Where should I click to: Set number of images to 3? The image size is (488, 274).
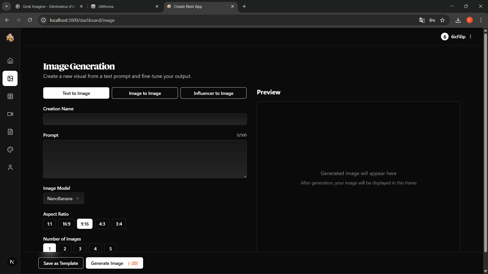[80, 248]
